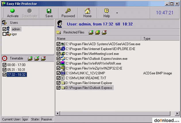The image size is (181, 123).
Task: Click the BMP icon for C_1CV2.BMP
Action: [63, 73]
